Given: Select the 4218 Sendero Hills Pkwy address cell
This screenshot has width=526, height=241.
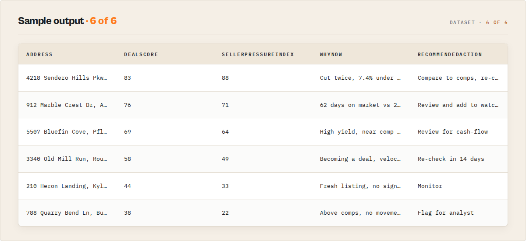Looking at the screenshot, I should [67, 78].
